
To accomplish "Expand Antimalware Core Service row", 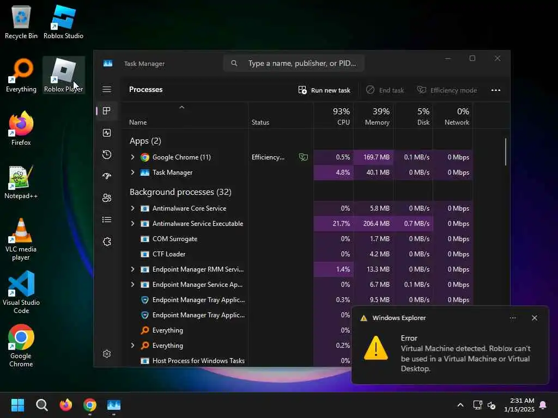I will click(133, 208).
